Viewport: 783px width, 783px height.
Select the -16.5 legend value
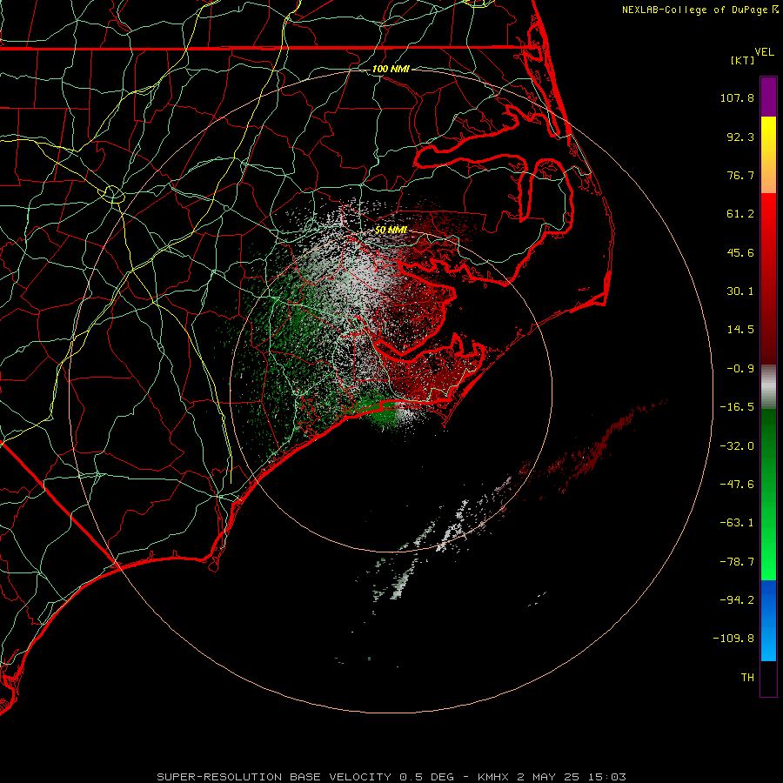[737, 407]
